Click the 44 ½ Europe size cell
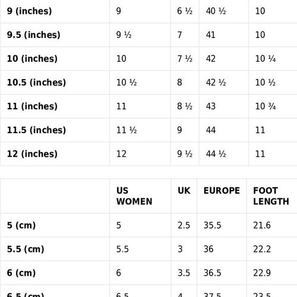297x297 pixels. 216,154
